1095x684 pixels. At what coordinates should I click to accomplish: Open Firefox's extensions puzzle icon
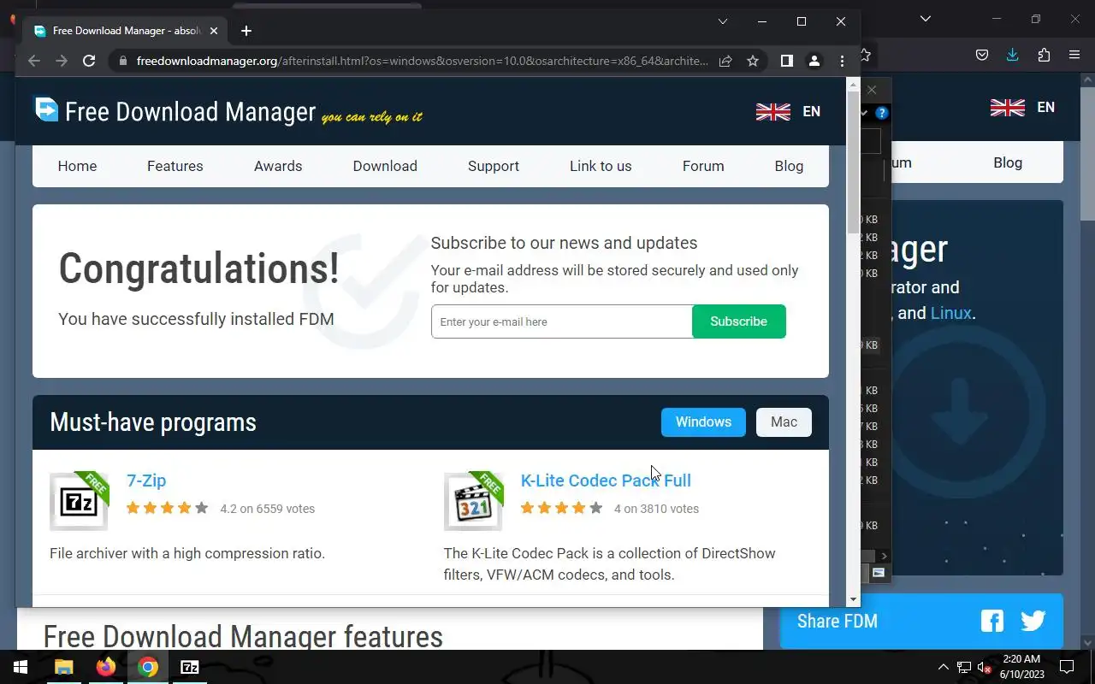pos(1044,56)
